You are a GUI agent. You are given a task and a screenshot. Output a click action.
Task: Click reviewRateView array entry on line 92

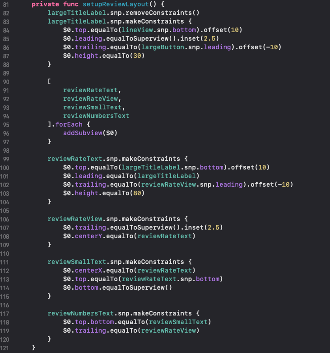tap(90, 99)
